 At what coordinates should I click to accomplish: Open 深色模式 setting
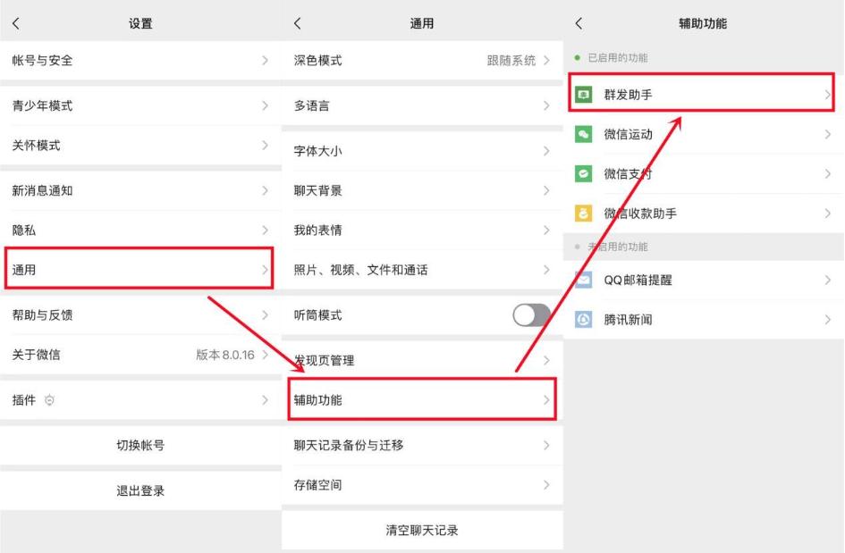point(422,61)
